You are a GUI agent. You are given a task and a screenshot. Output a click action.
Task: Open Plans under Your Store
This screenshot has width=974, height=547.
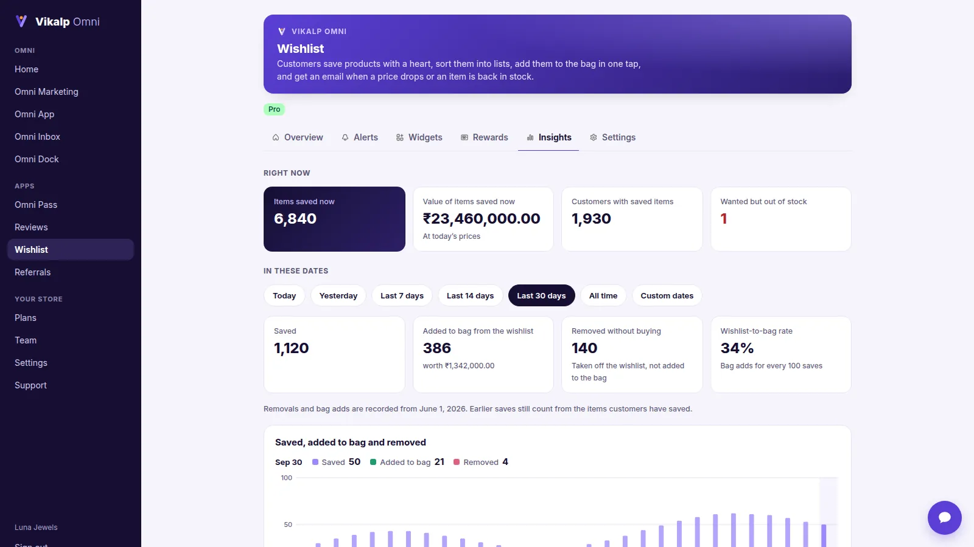coord(71,318)
